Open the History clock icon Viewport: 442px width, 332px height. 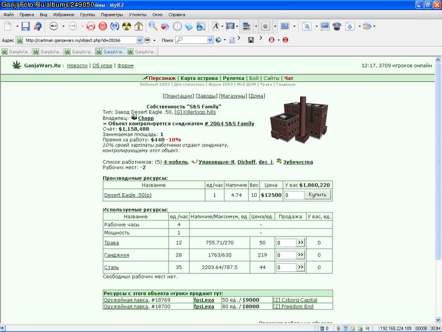point(177,26)
